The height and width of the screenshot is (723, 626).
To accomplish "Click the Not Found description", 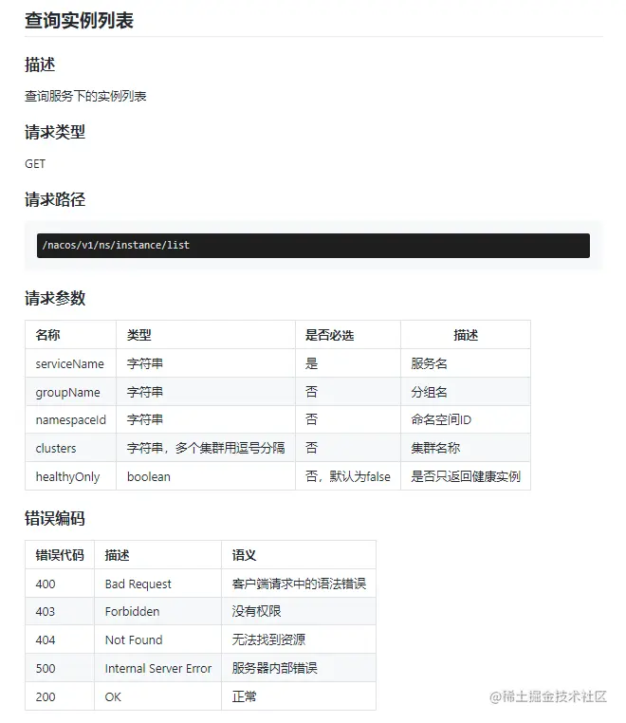I will [134, 640].
